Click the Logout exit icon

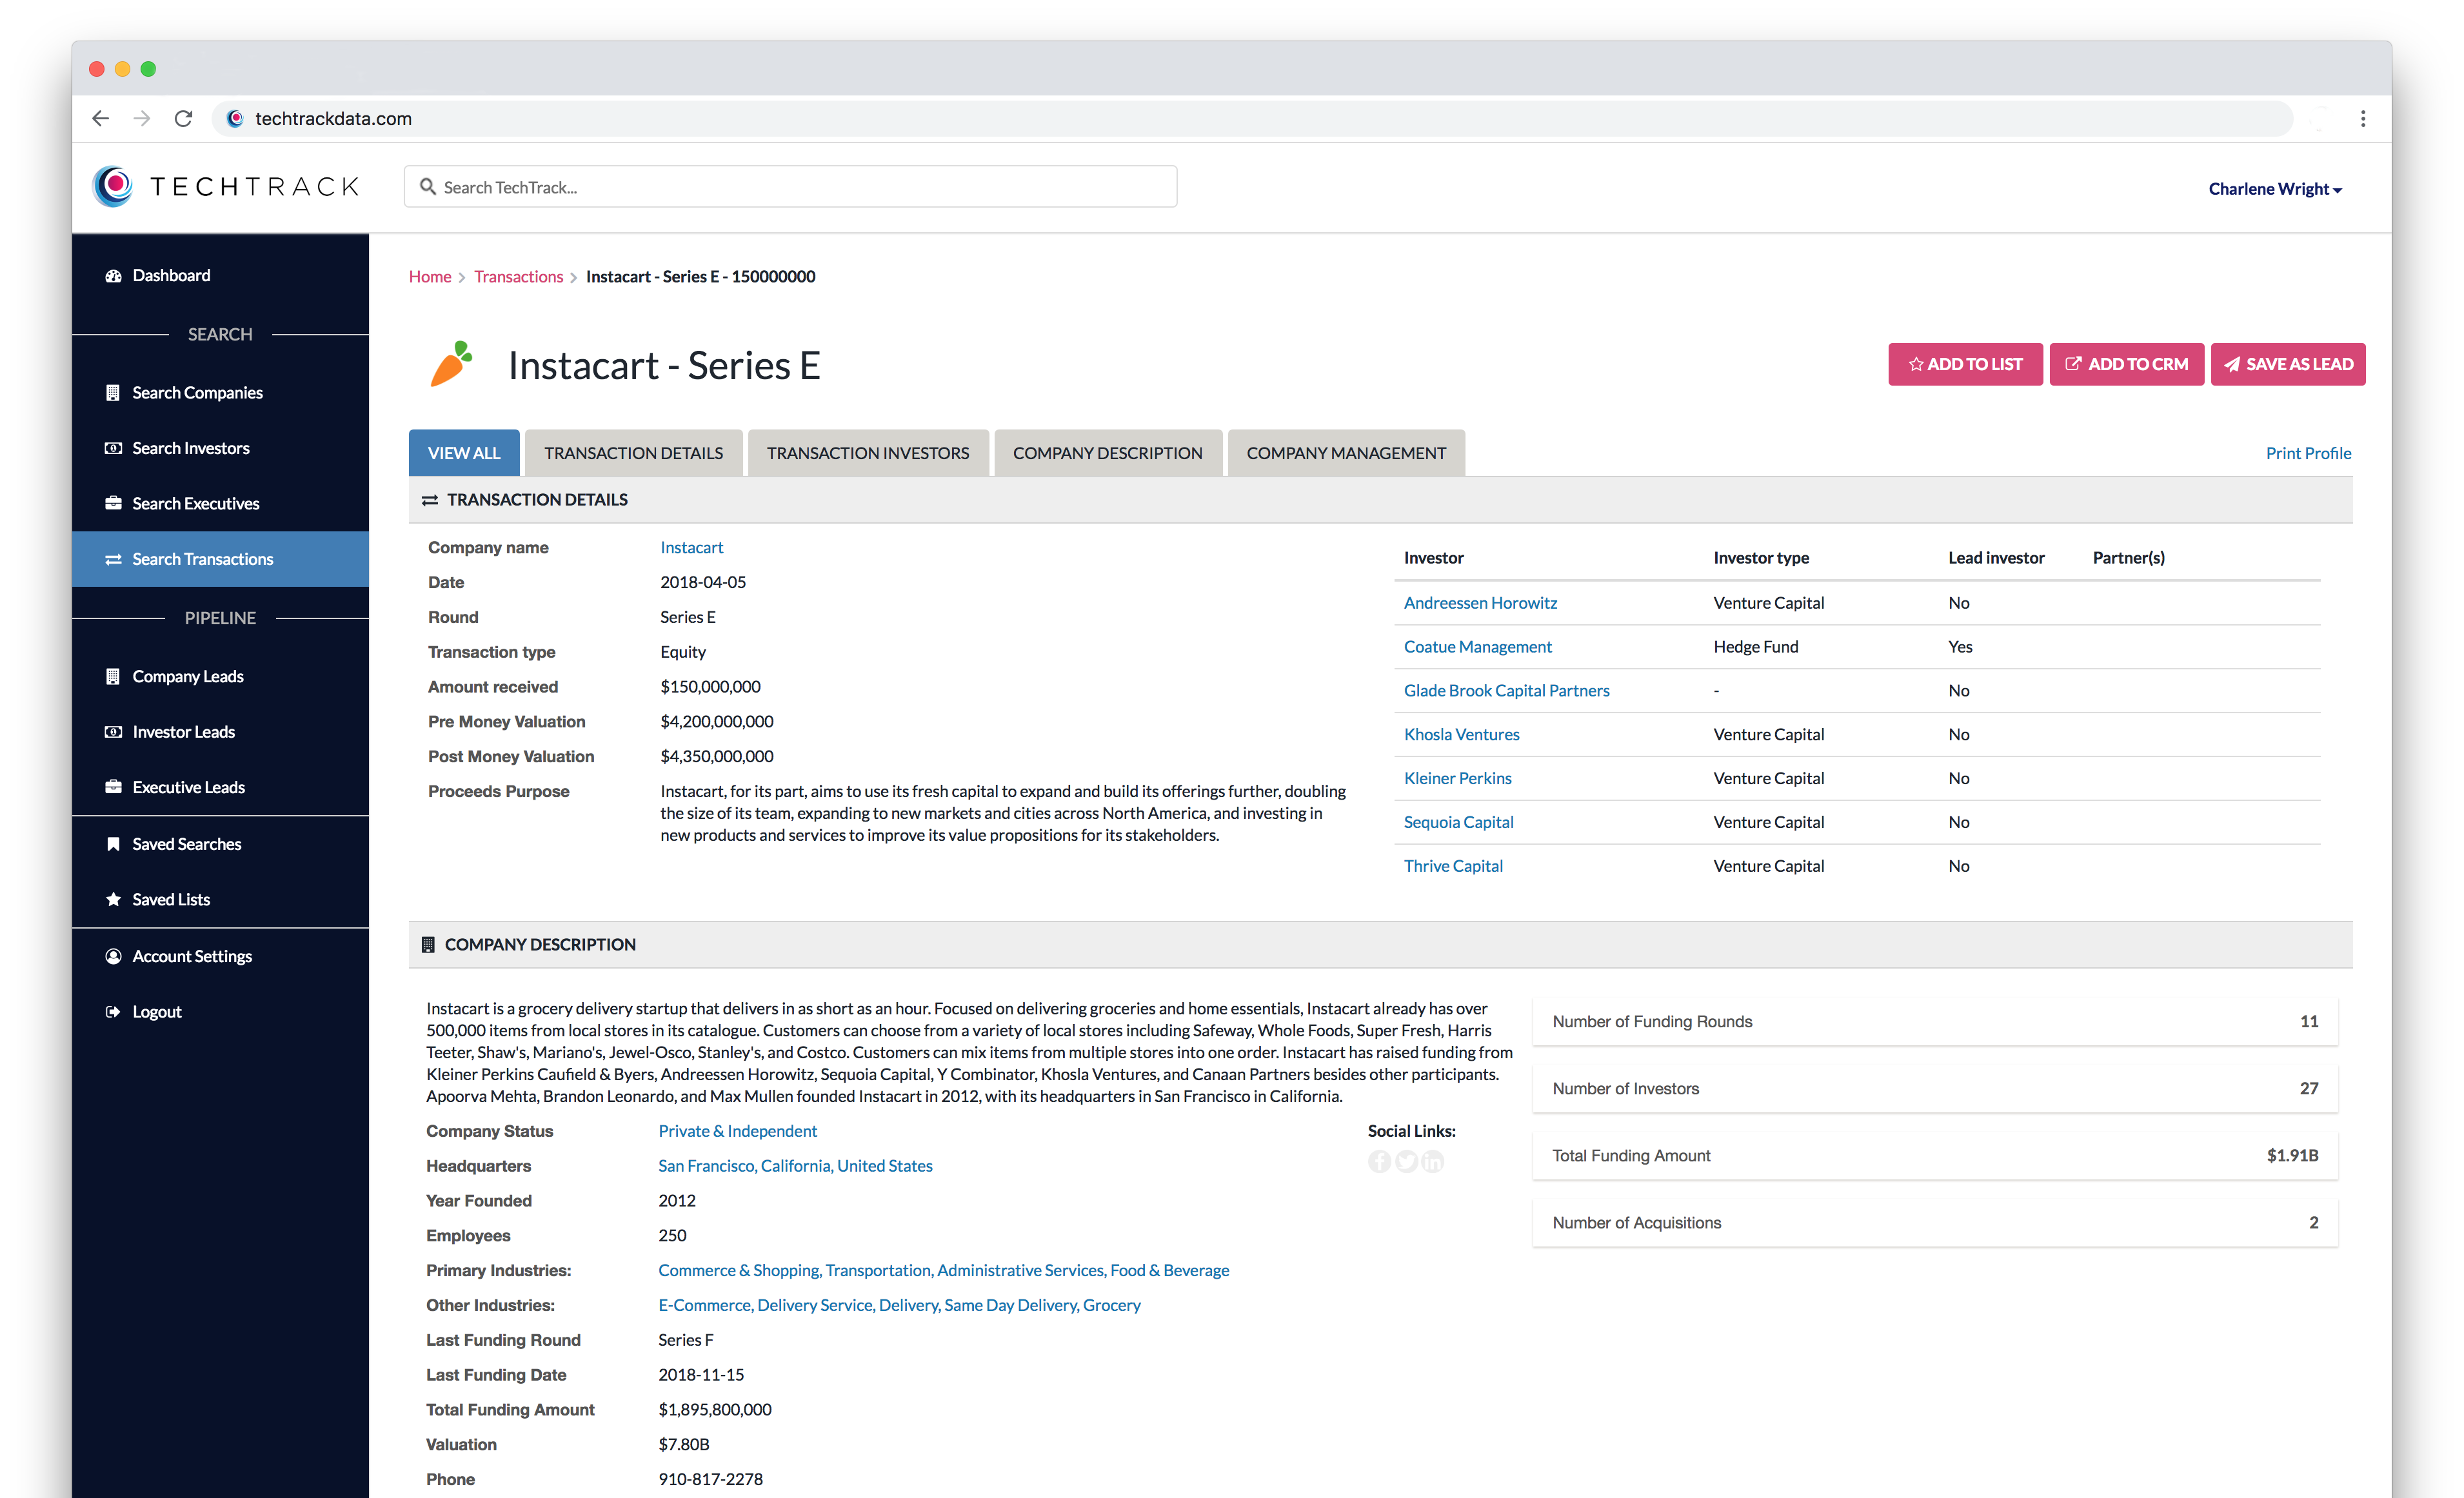click(113, 1011)
